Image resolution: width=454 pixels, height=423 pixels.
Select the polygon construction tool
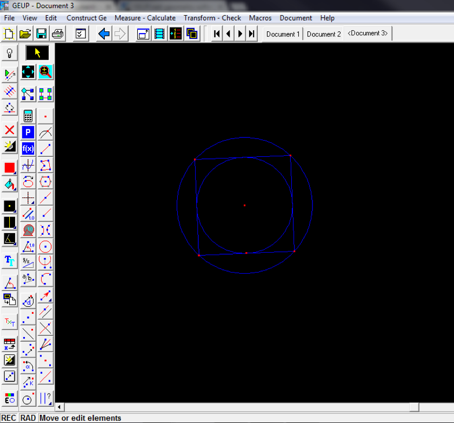[46, 165]
